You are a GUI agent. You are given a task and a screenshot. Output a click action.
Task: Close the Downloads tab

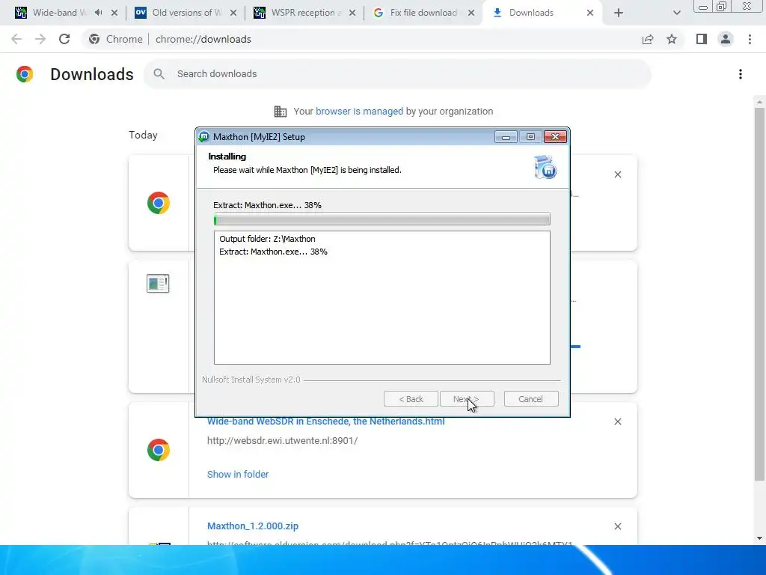[590, 13]
